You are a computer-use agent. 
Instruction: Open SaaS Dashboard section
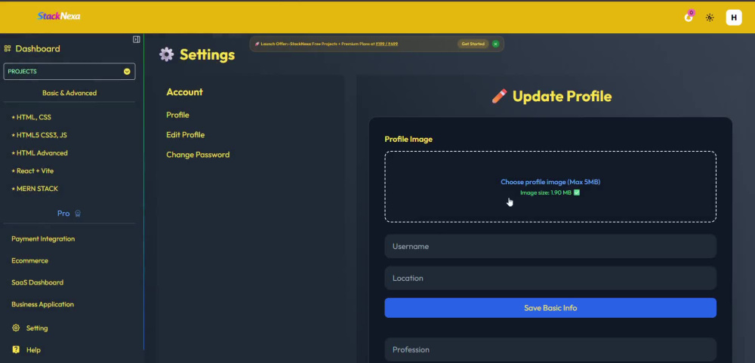click(38, 282)
